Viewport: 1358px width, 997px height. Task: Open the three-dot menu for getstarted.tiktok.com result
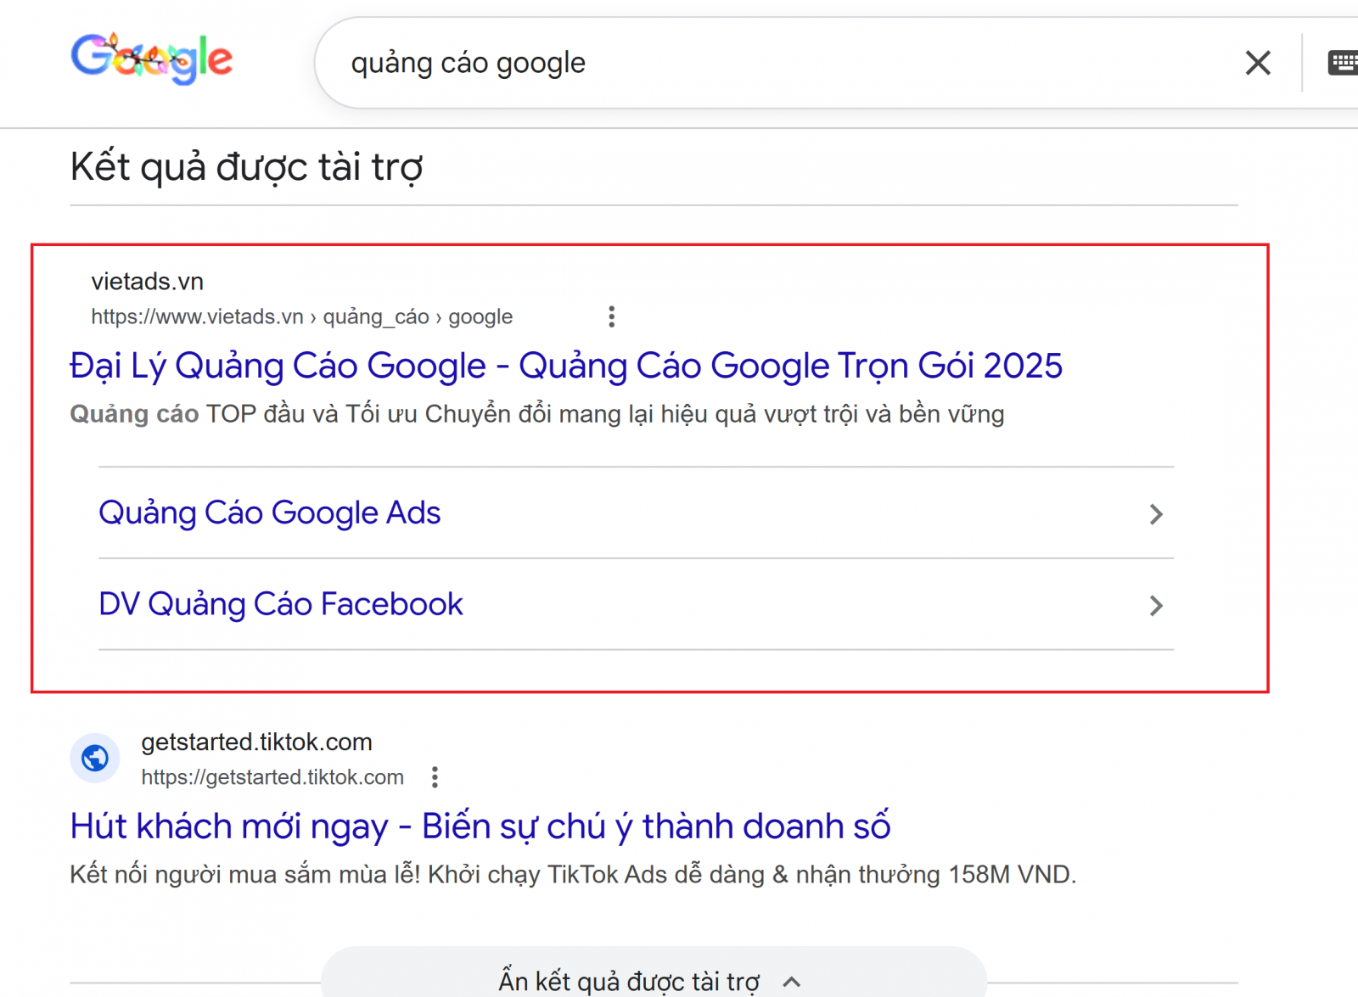point(435,776)
